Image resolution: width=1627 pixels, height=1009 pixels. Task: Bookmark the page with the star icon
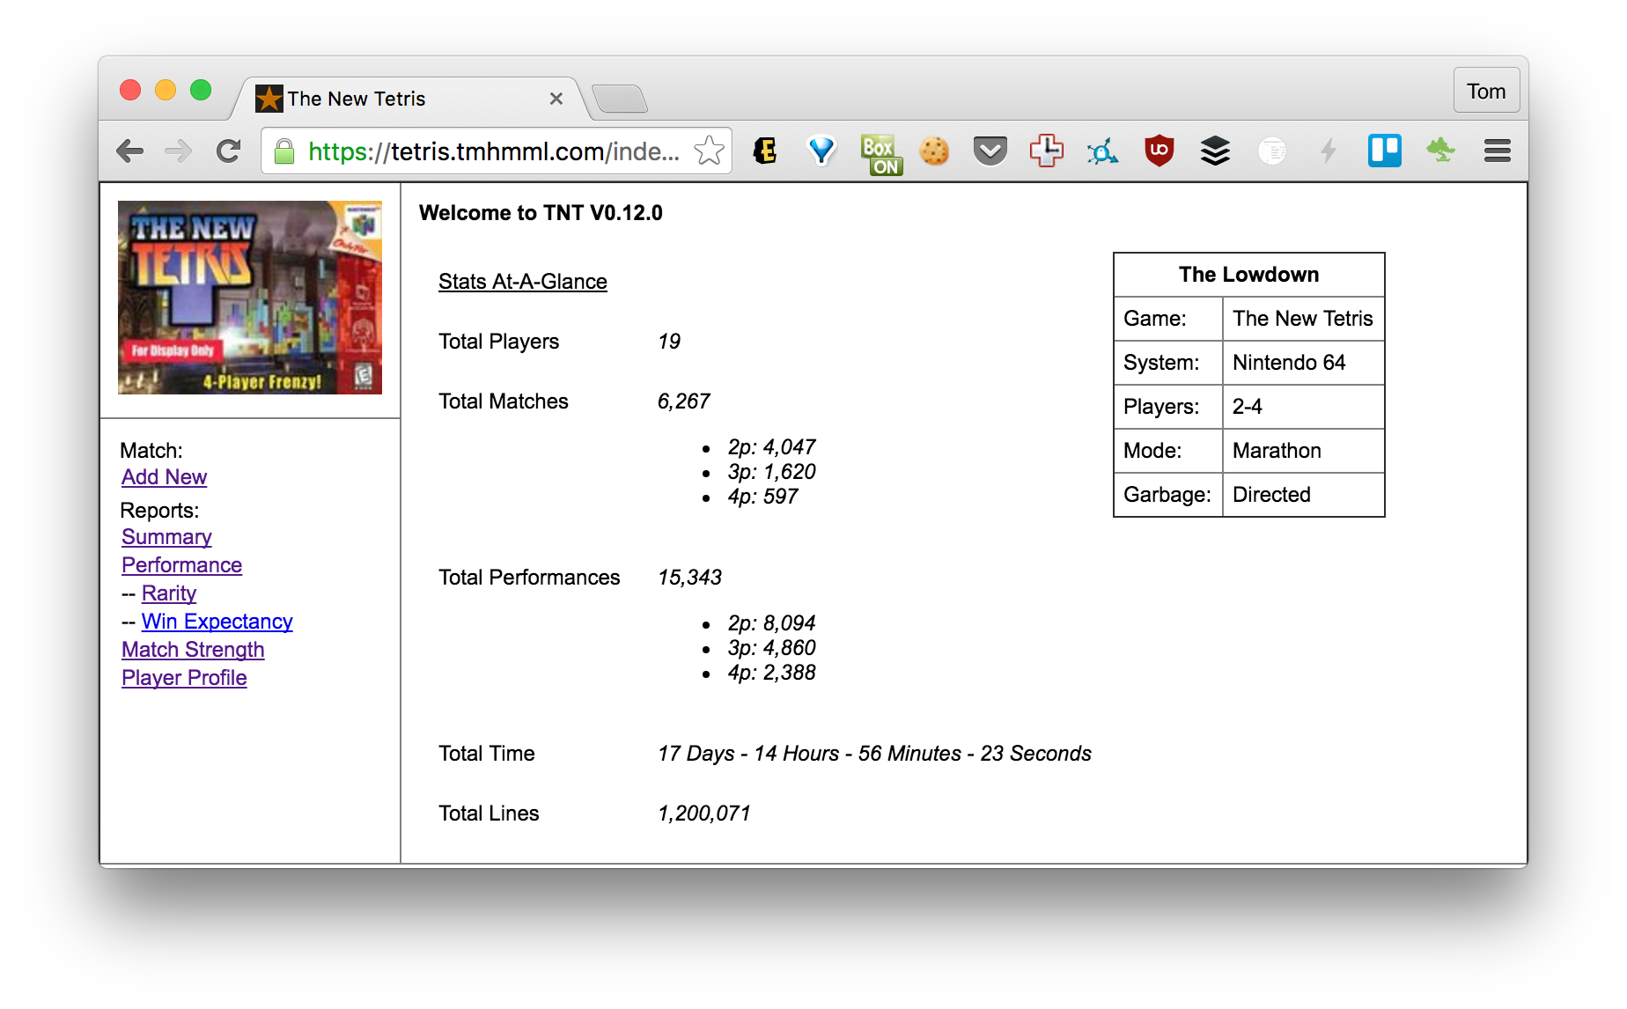point(709,151)
